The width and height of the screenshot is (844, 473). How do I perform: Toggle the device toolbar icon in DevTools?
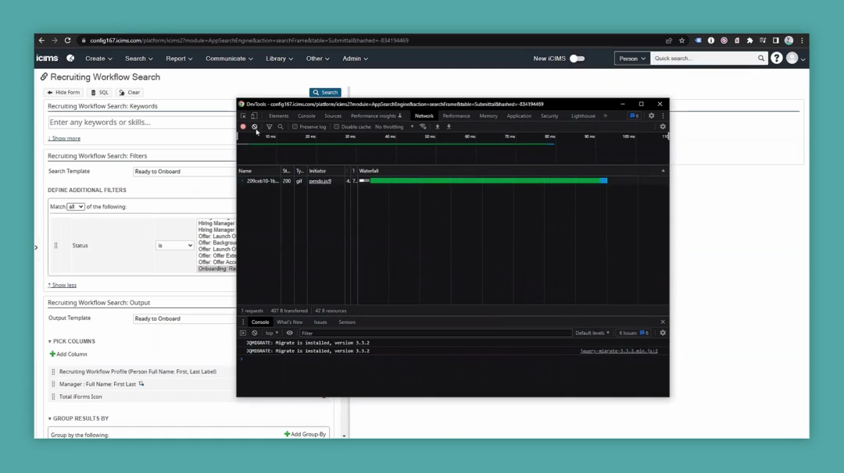coord(254,116)
